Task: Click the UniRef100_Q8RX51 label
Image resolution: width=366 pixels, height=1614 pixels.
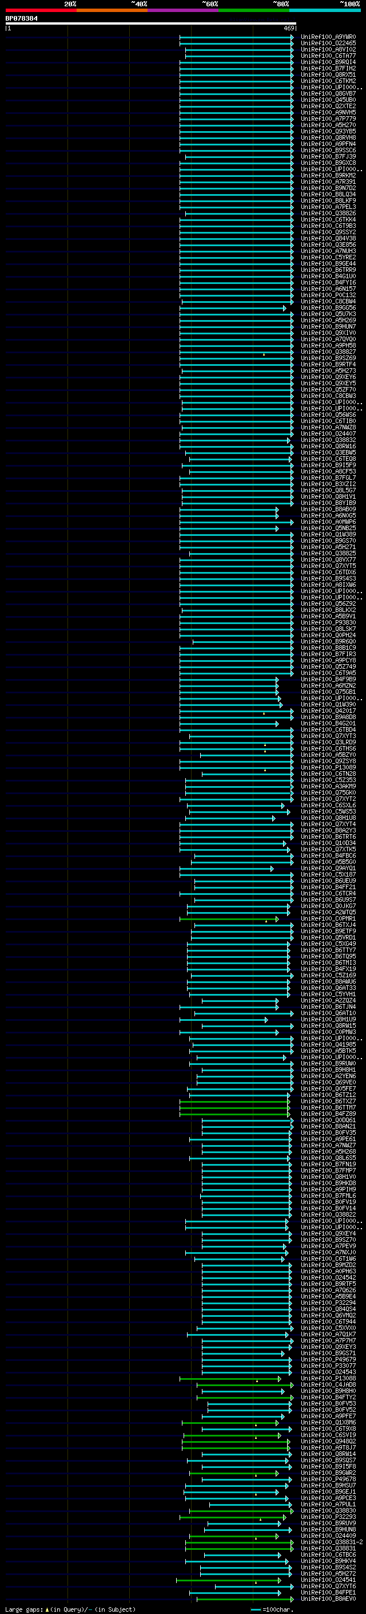Action: coord(328,74)
